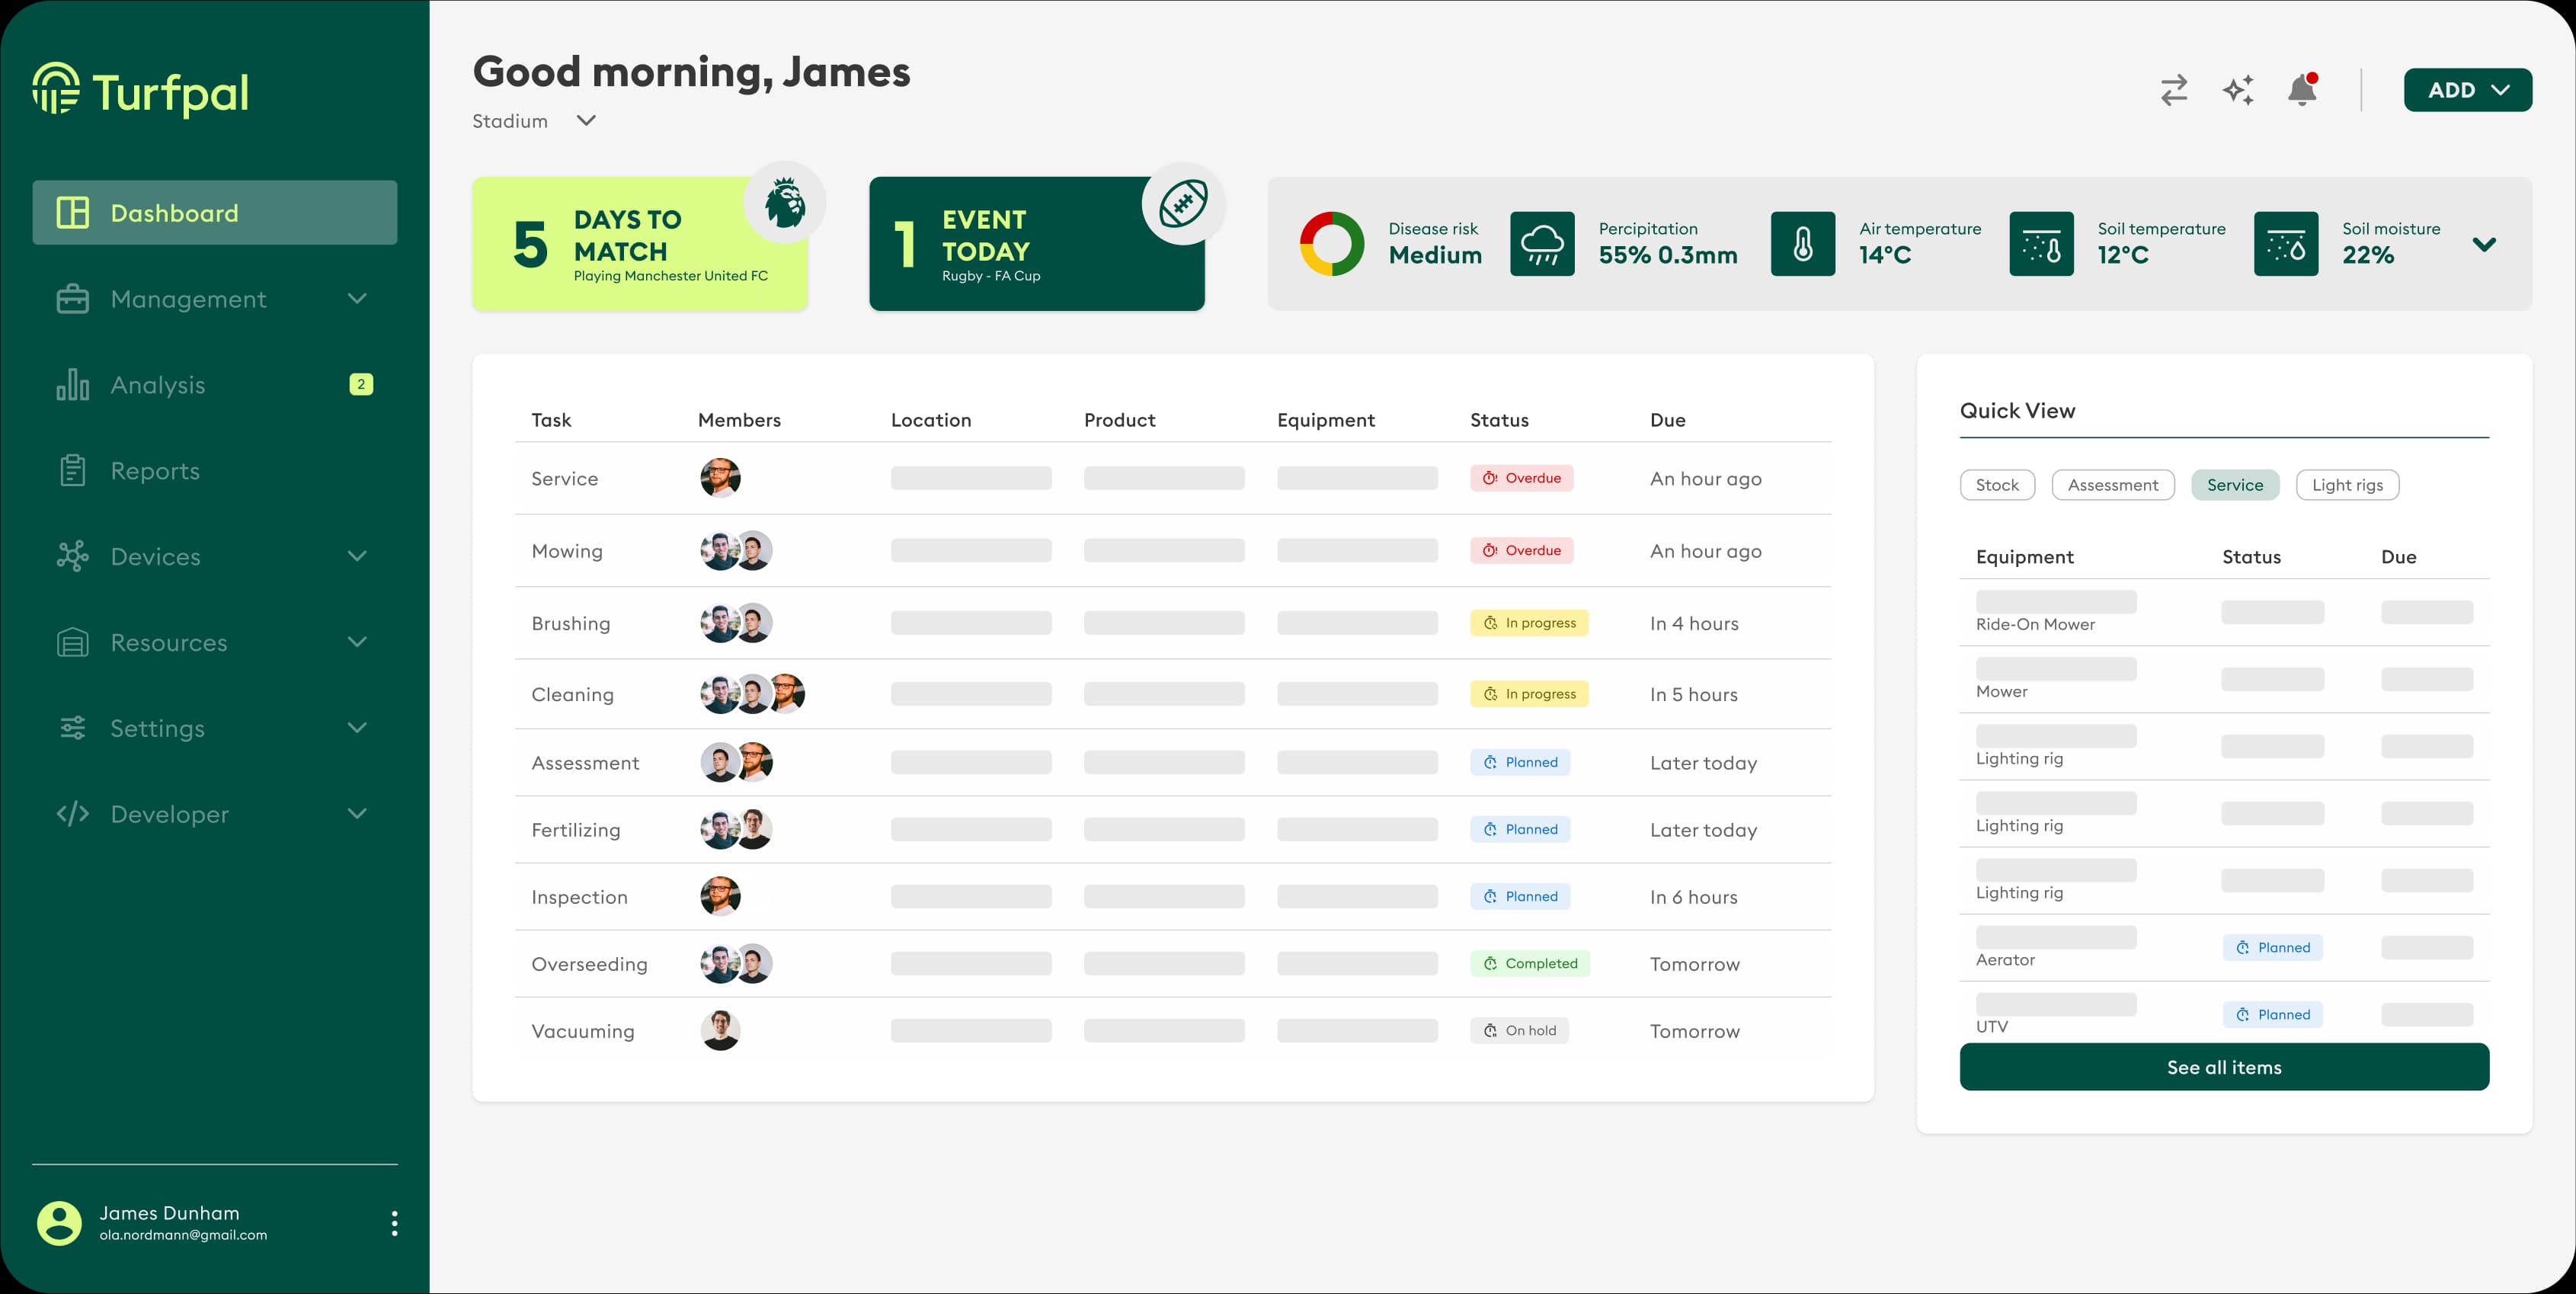Expand the weather stats panel chevron
The height and width of the screenshot is (1294, 2576).
(2484, 244)
